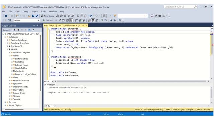
Task: Click the New Query toolbar button
Action: (x=47, y=16)
